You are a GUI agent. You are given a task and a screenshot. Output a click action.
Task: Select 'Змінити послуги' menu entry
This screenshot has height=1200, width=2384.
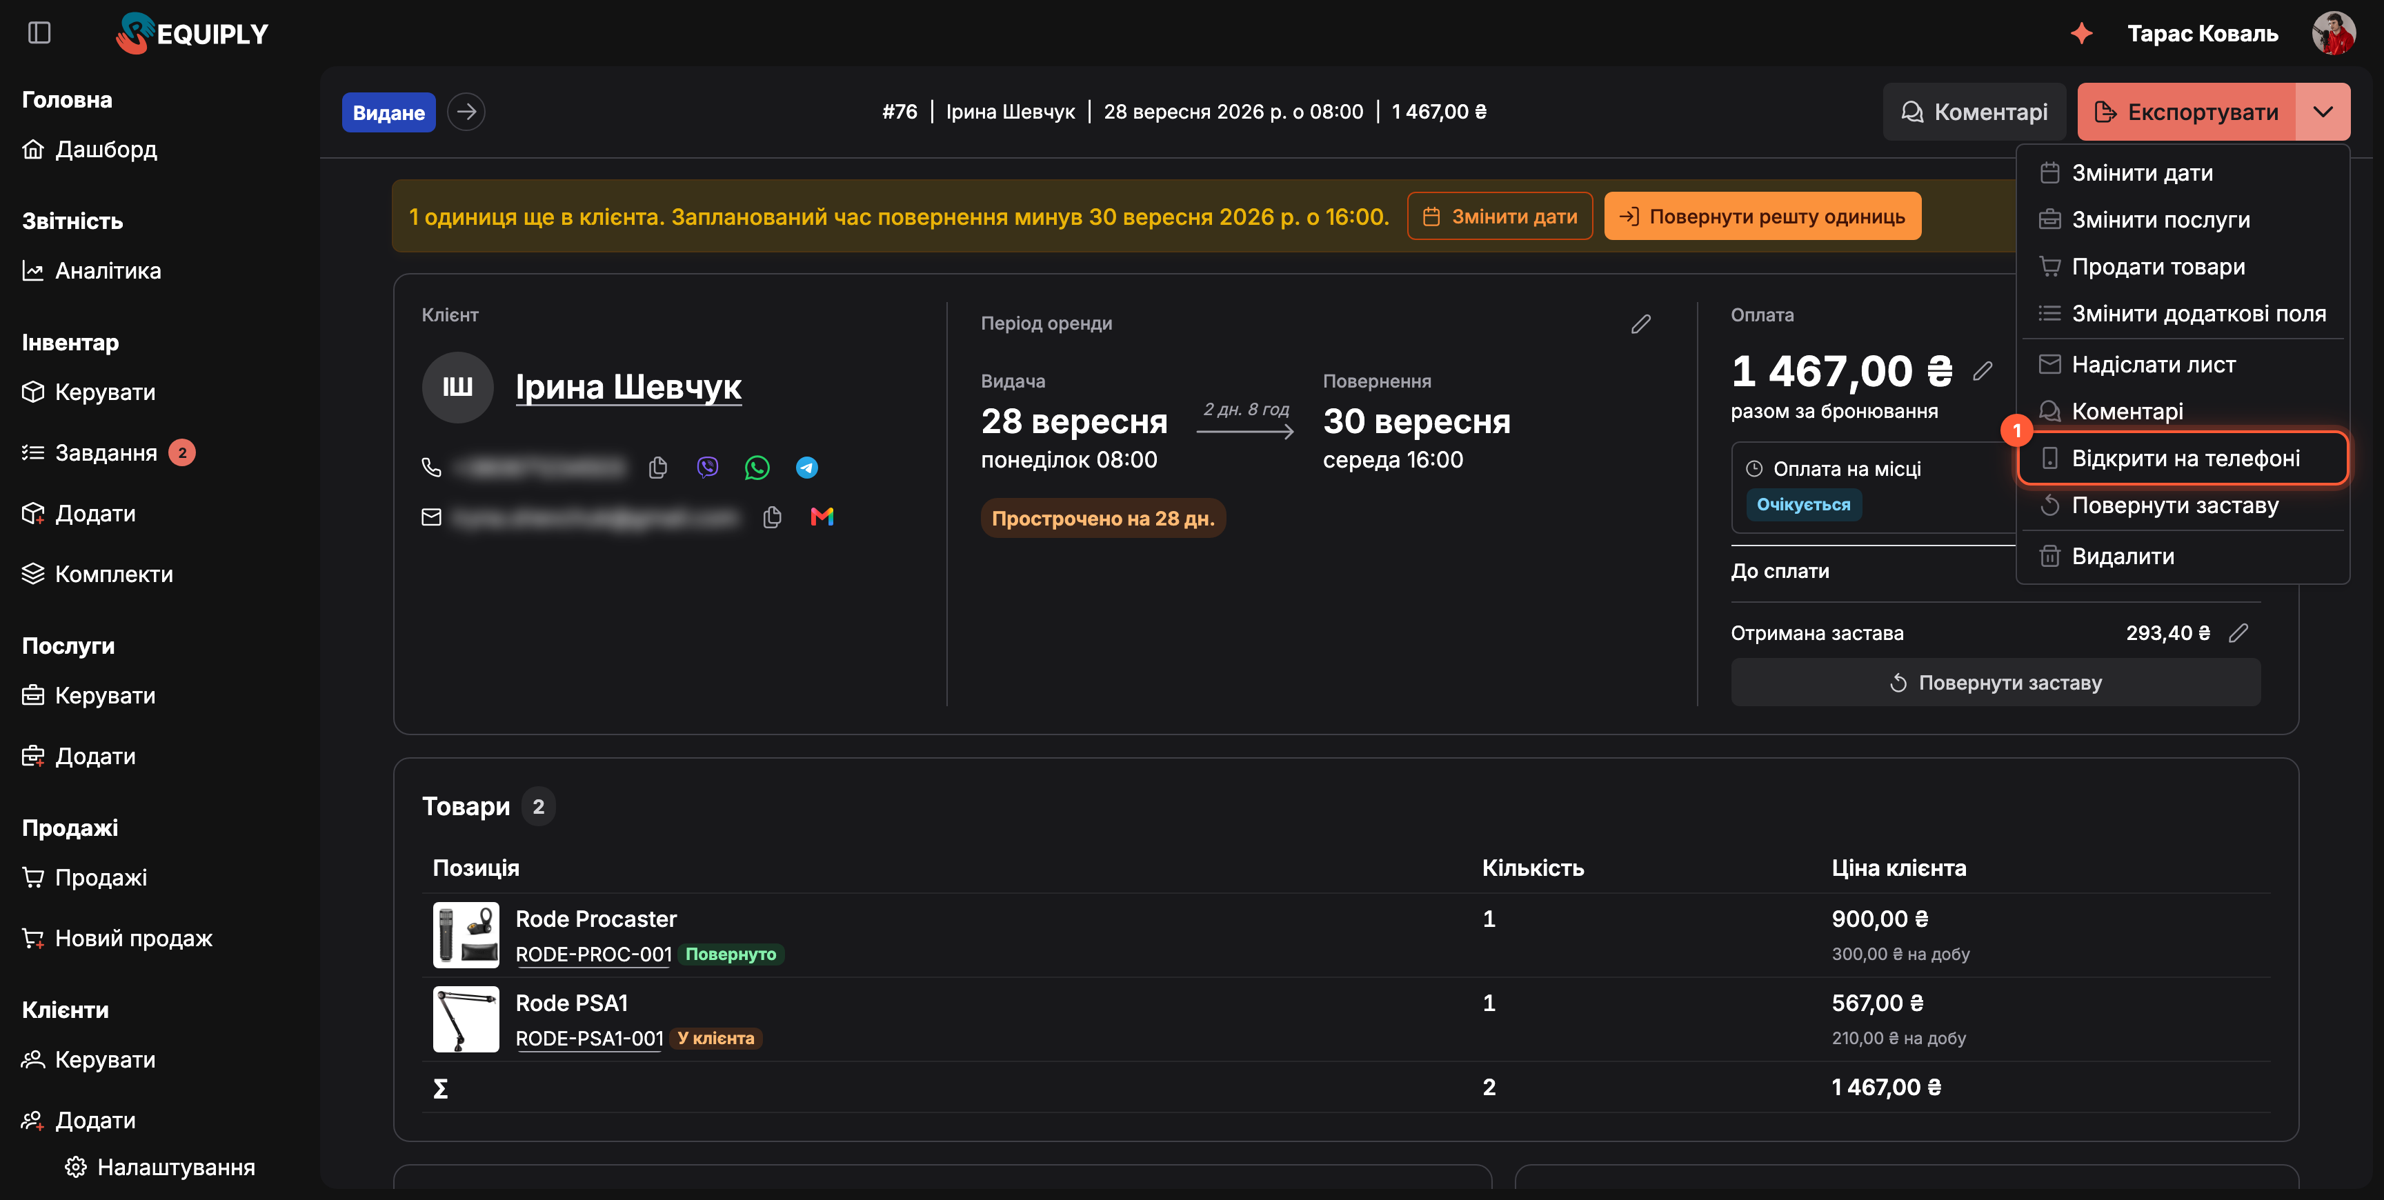click(2183, 219)
